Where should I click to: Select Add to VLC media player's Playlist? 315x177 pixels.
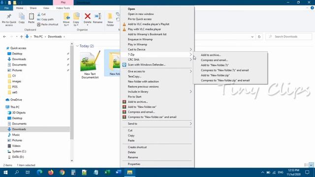pos(149,24)
